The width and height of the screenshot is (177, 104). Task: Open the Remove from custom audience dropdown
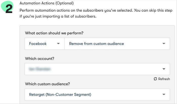117,44
